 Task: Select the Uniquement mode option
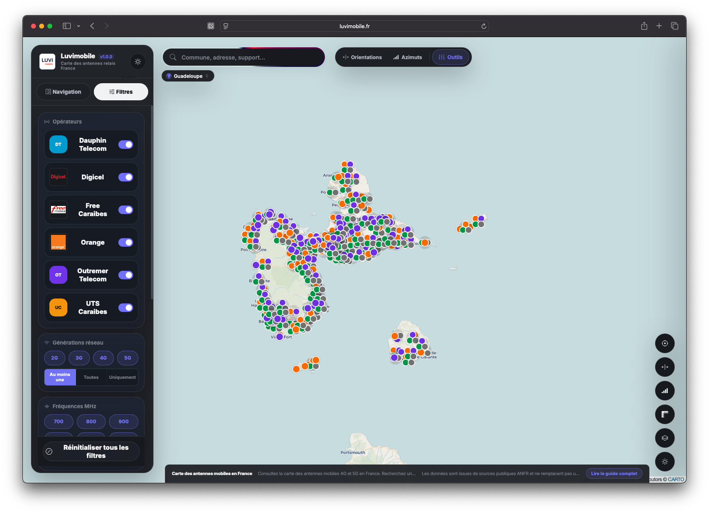[122, 377]
